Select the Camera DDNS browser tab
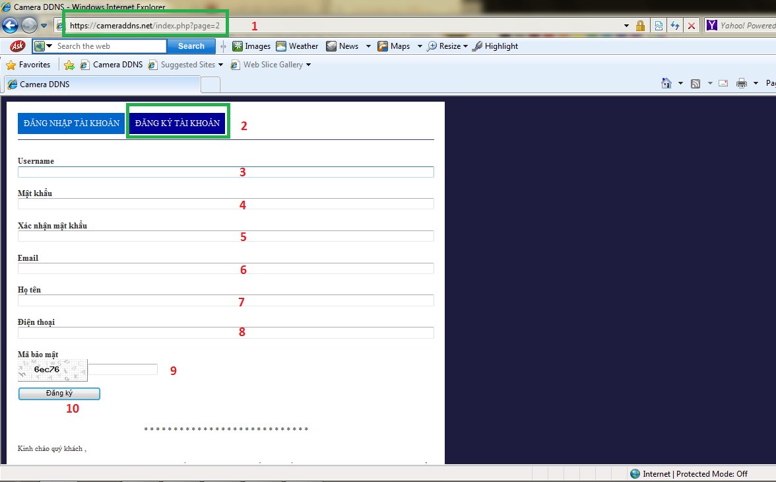This screenshot has width=776, height=482. click(103, 85)
